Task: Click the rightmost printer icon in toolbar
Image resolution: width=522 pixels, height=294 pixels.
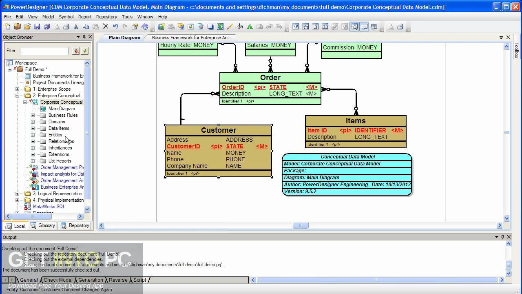Action: tap(400, 27)
